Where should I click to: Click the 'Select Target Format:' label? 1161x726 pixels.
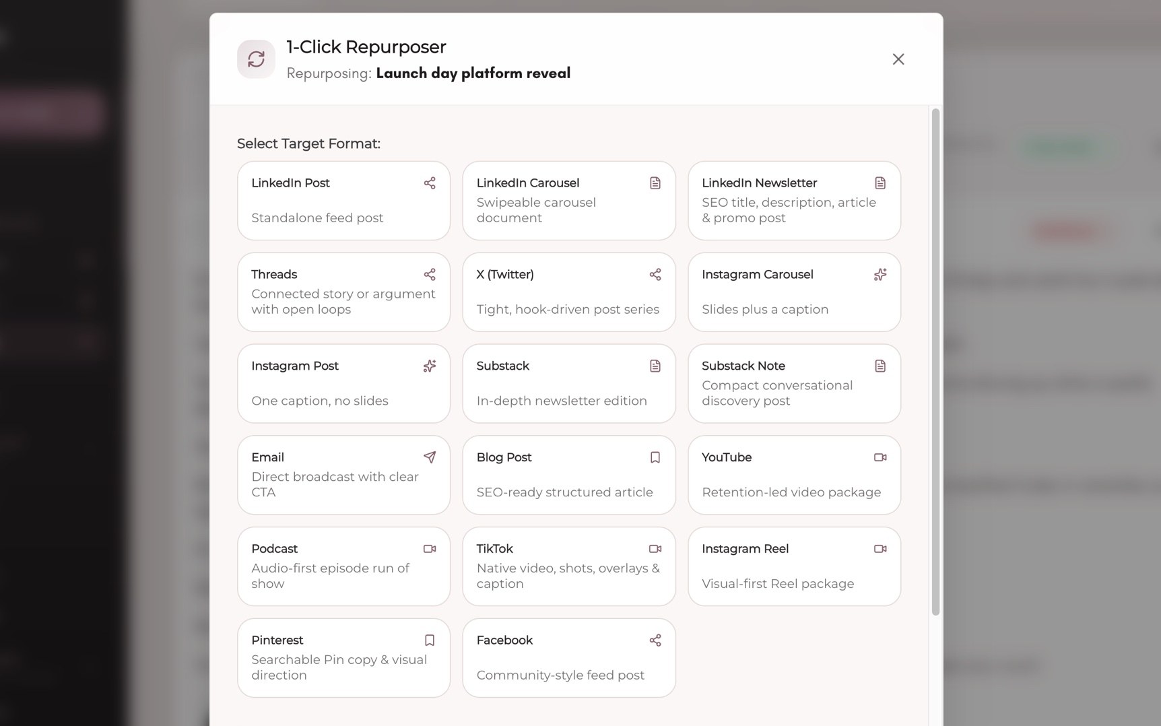[308, 144]
